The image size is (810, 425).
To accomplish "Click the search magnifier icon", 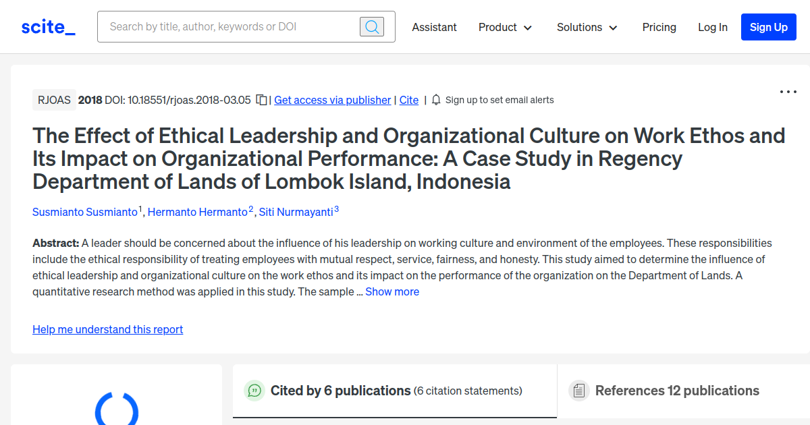I will coord(371,26).
